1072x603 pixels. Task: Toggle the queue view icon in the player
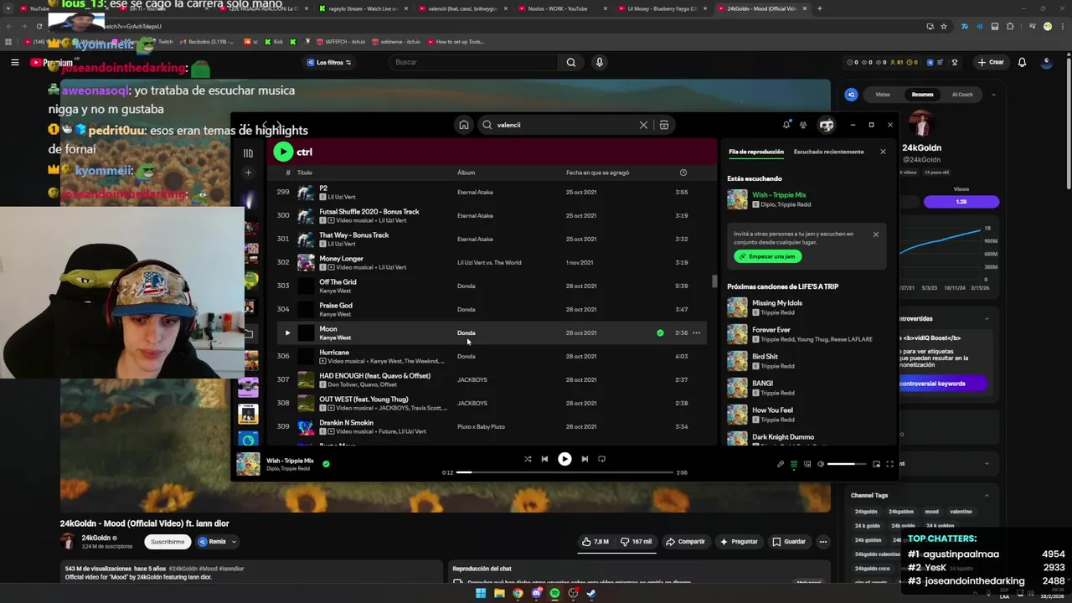[x=794, y=464]
